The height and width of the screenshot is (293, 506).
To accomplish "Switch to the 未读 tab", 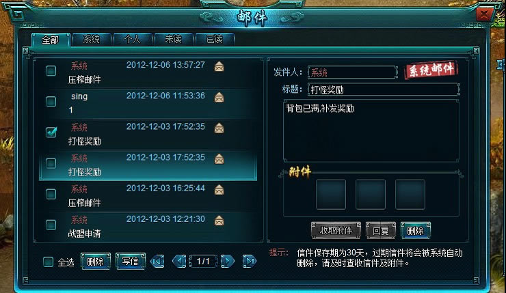I will [174, 40].
